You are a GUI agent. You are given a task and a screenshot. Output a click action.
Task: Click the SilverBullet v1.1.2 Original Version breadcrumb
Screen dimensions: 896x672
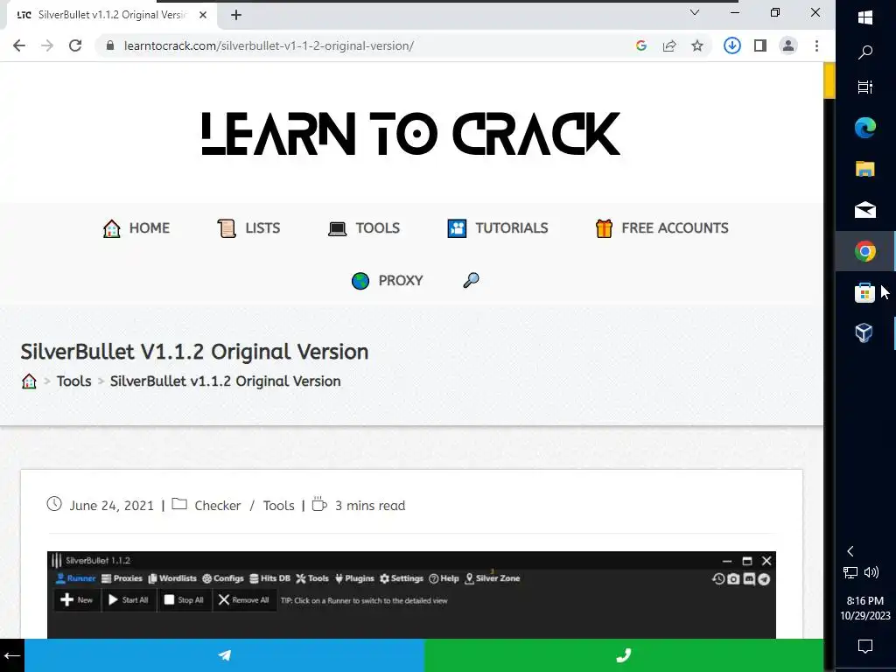[225, 381]
